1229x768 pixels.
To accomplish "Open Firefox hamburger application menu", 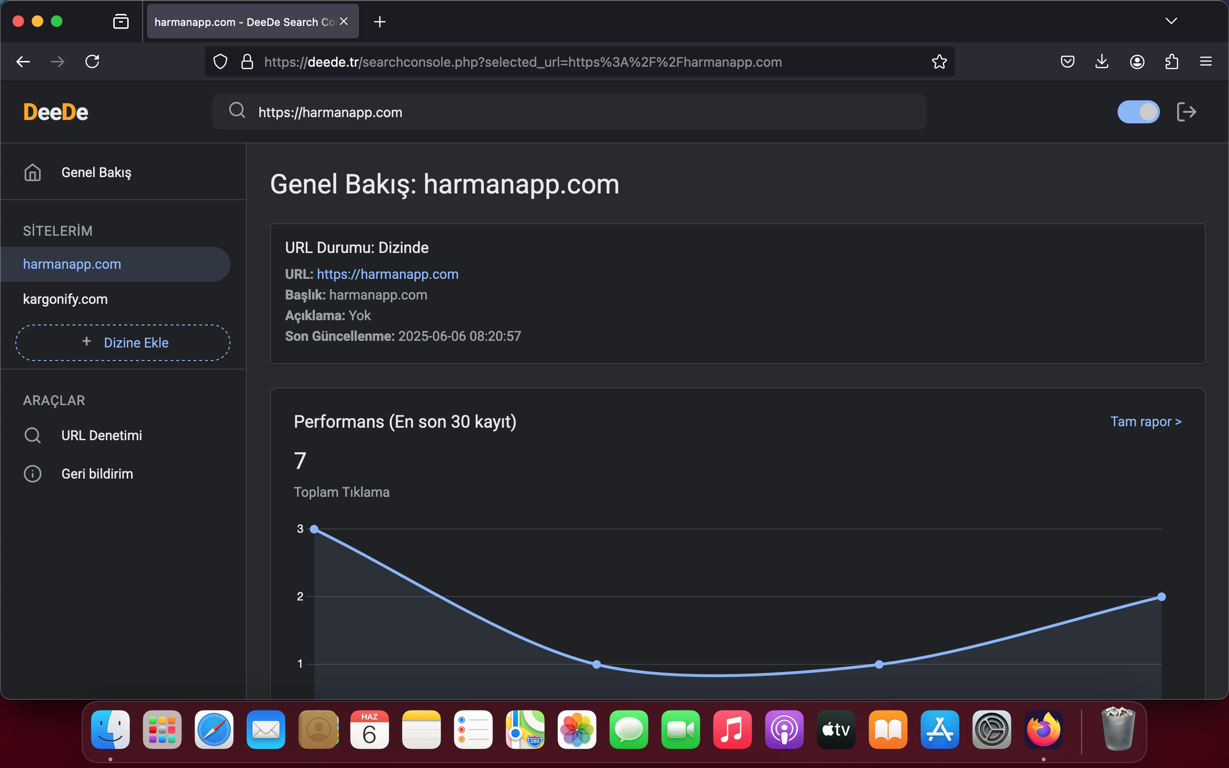I will coord(1205,62).
